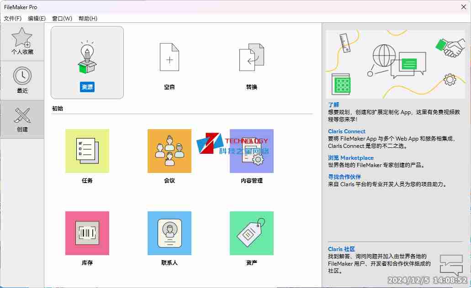Click the 了解 learning resources link
471x288 pixels.
(x=333, y=105)
